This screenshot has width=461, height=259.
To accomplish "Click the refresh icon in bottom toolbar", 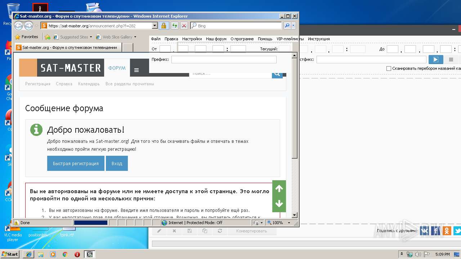I will pyautogui.click(x=220, y=231).
